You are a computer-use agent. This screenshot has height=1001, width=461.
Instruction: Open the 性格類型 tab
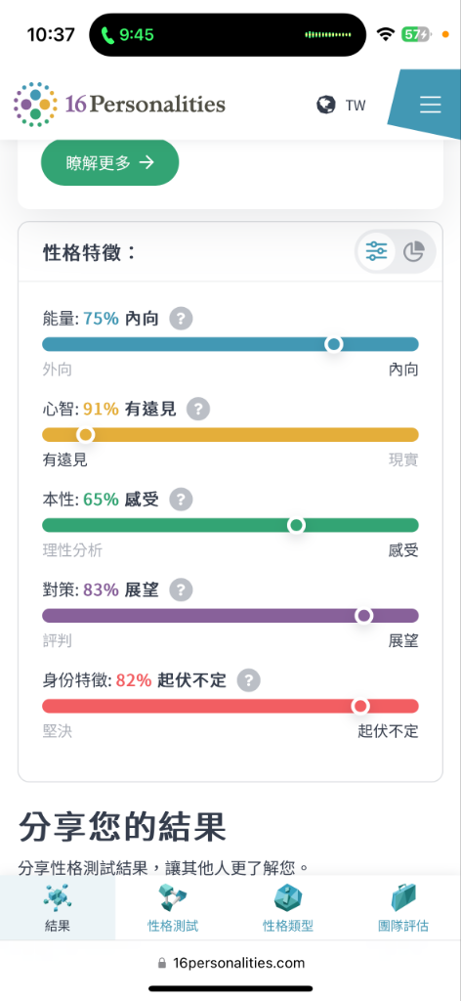(x=288, y=908)
